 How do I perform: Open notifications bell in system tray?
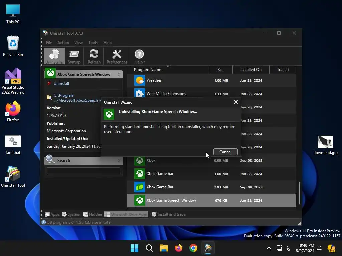[x=319, y=248]
